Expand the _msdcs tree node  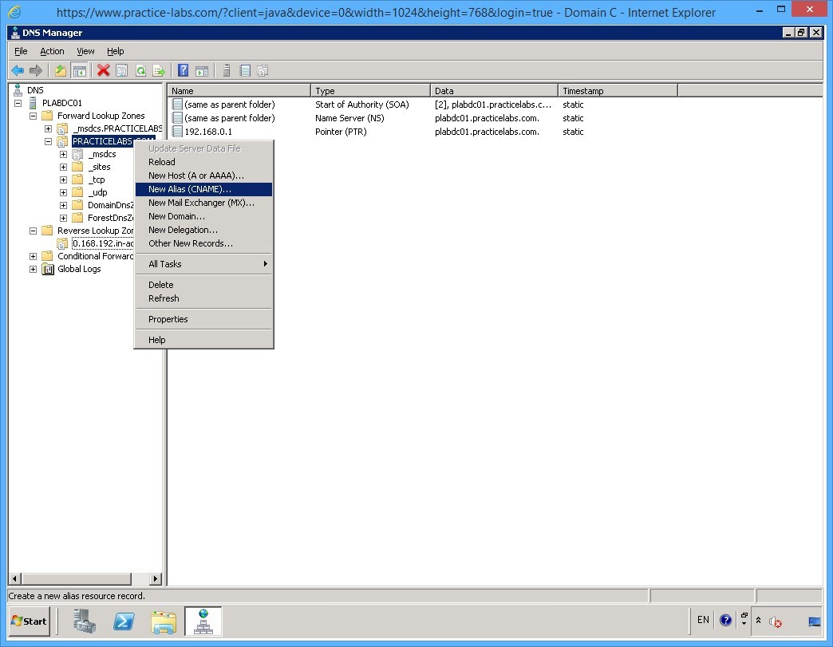click(x=62, y=154)
